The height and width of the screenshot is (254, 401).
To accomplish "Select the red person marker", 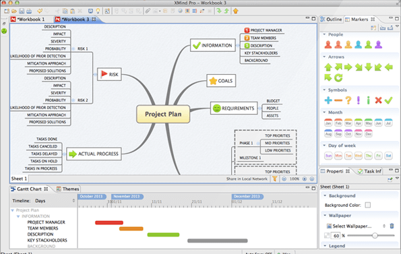I will coord(328,44).
